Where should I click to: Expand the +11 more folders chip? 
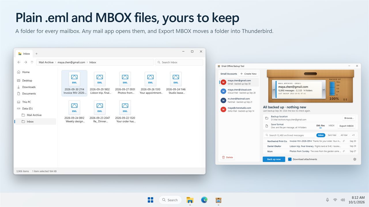point(353,135)
